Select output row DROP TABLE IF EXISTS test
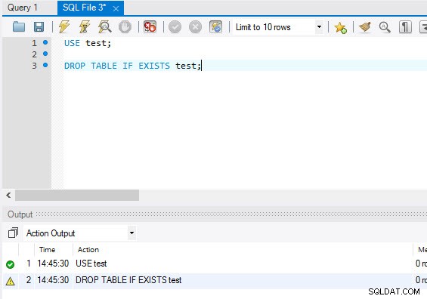Screen dimensions: 427x299 tap(215, 280)
